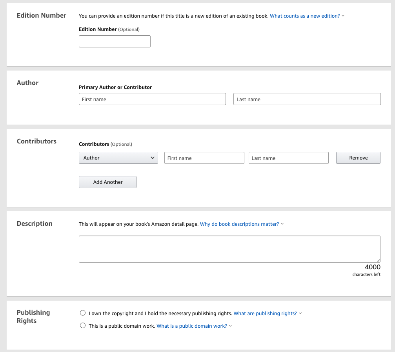Screen dimensions: 395x352
Task: Focus the Primary Author First name field
Action: click(152, 99)
